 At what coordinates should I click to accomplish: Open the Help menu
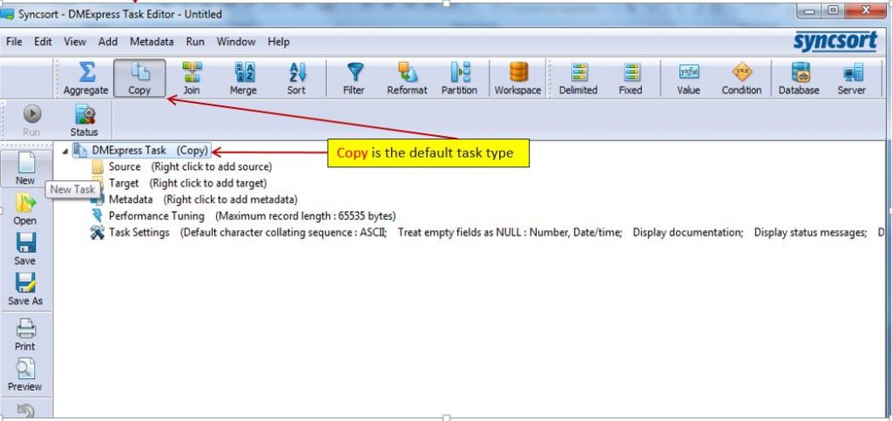278,42
